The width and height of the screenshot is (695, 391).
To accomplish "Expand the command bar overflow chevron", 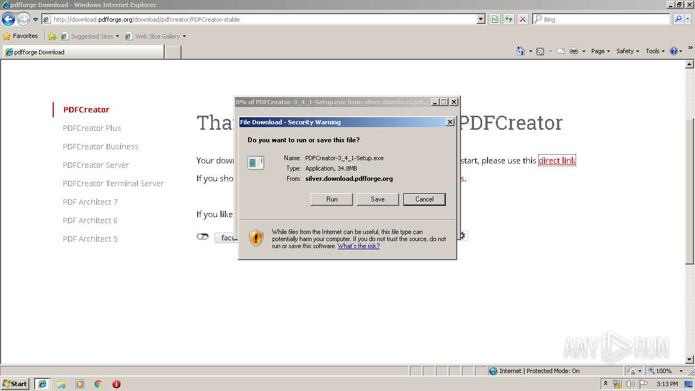I will (x=691, y=48).
